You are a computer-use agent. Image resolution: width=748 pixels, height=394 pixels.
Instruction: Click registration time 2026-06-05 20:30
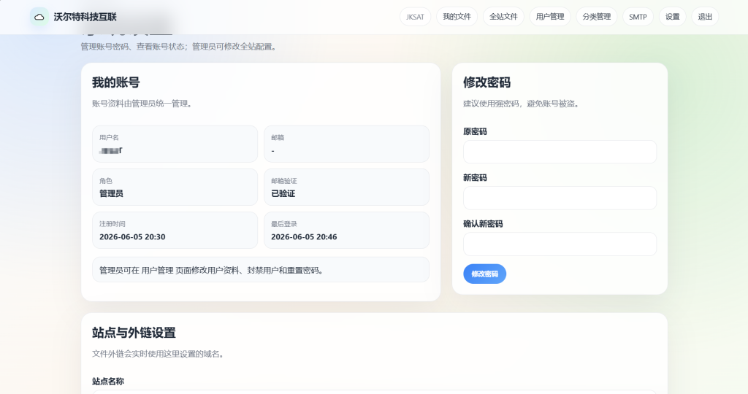(x=132, y=237)
